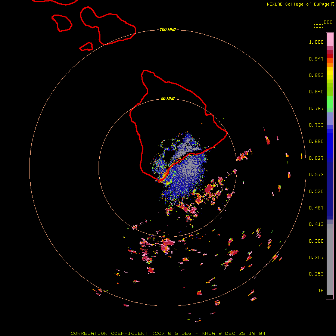Click the 0.947 color scale value
Image resolution: width=336 pixels, height=336 pixels.
tap(316, 59)
